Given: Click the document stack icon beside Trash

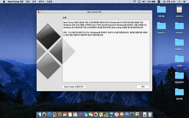Looking at the screenshot, I should pyautogui.click(x=145, y=114).
